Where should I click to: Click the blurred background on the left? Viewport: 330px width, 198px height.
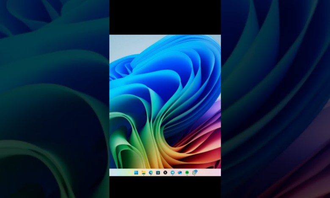click(55, 99)
